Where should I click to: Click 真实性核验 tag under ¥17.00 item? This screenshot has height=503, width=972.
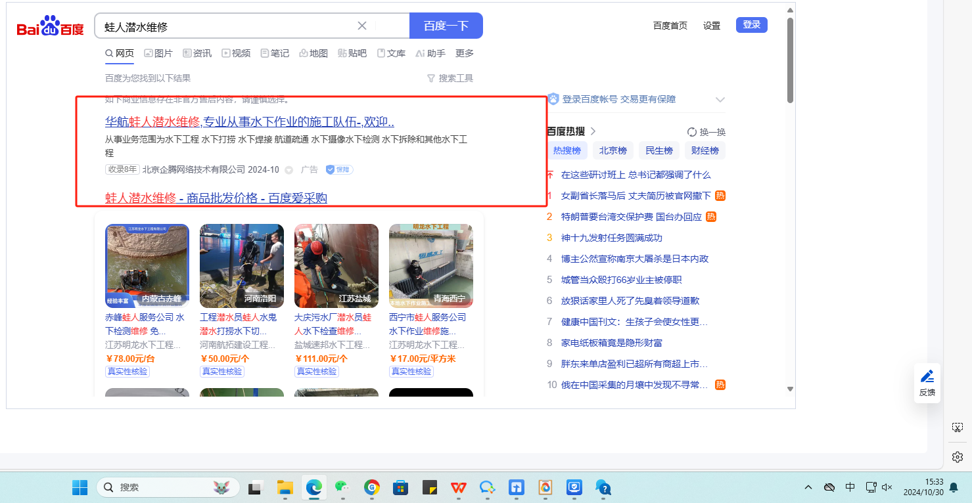[x=411, y=372]
